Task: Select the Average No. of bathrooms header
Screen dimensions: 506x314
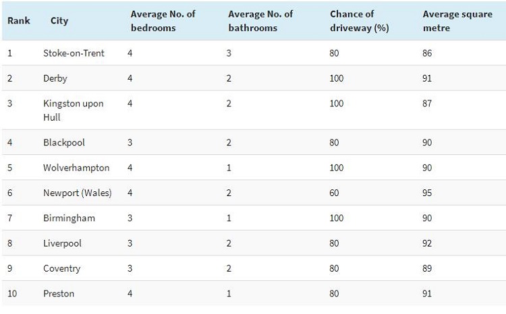Action: [260, 21]
